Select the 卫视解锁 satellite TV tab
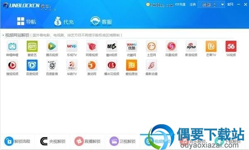 click(122, 141)
